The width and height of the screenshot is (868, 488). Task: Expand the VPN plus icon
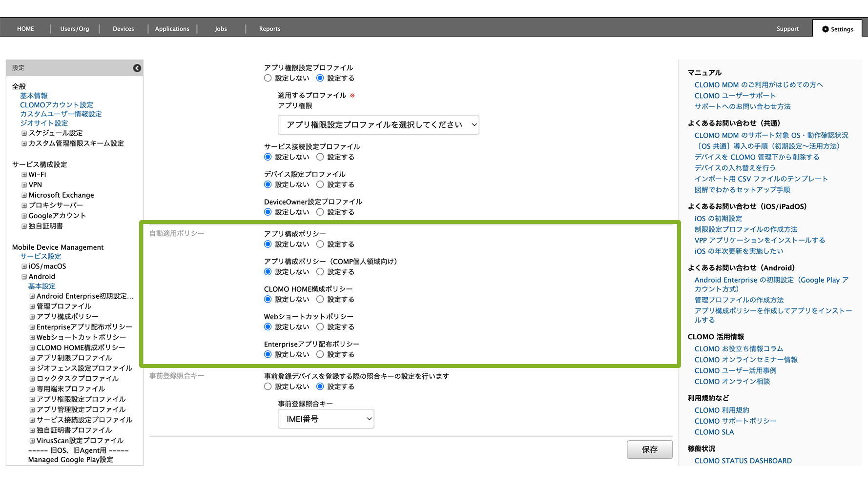coord(24,185)
